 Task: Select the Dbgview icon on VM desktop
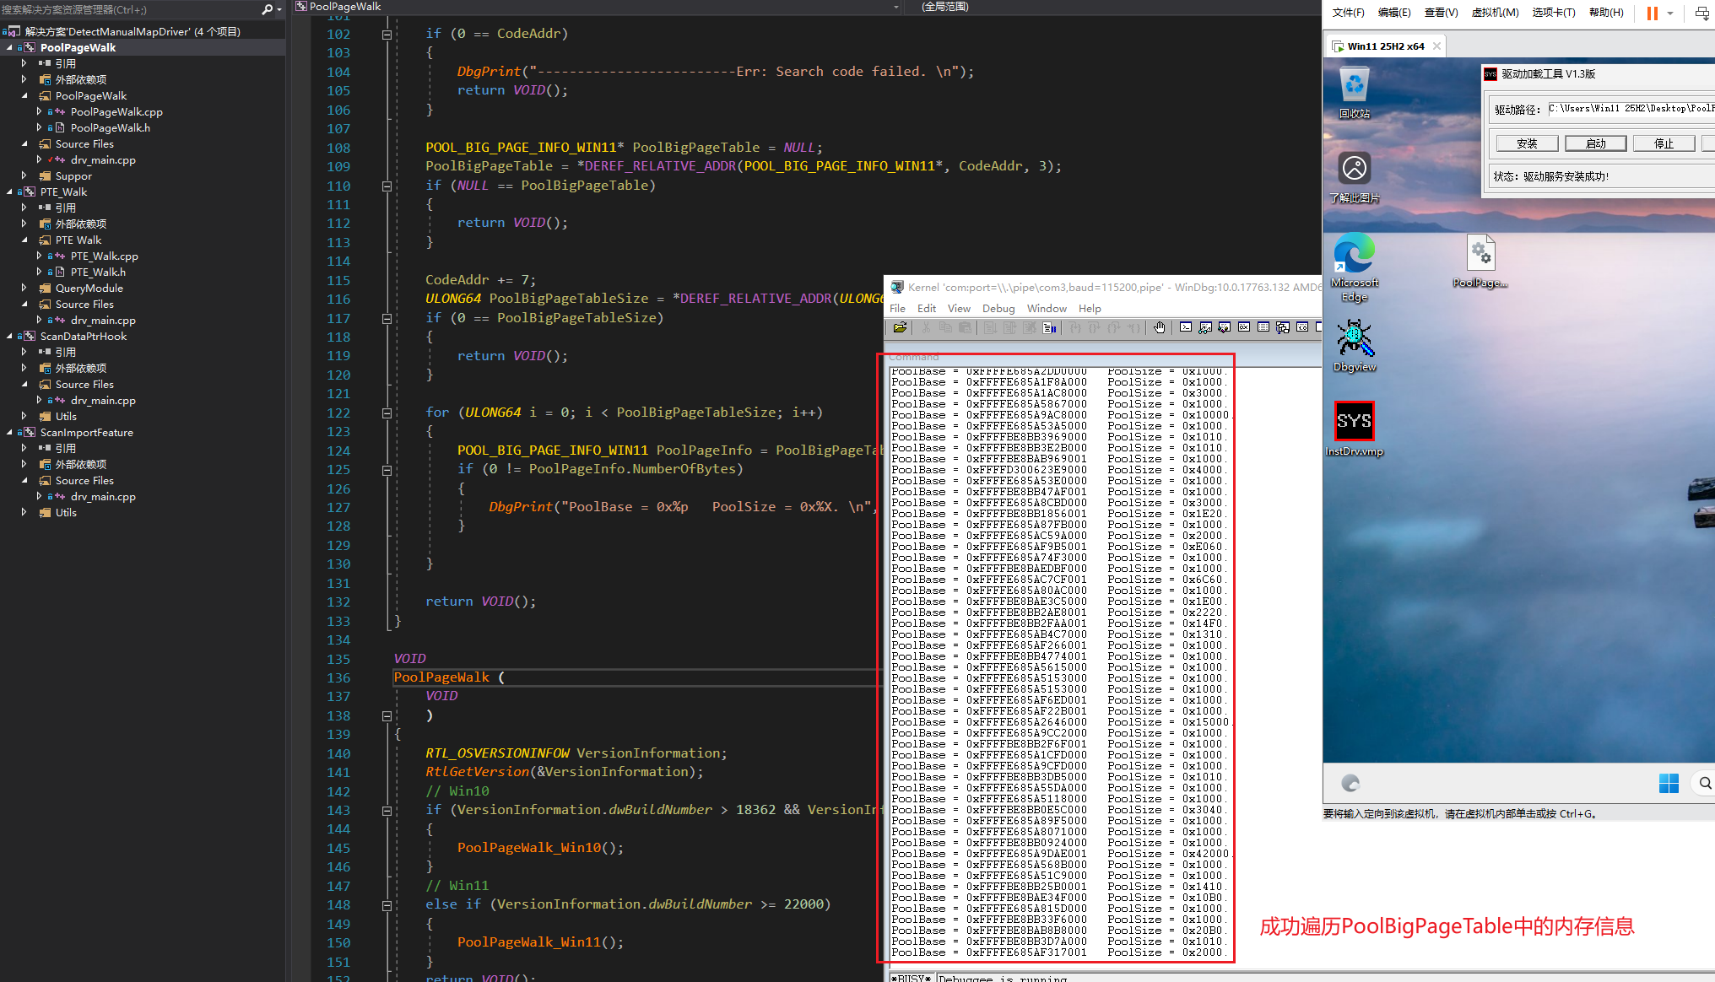click(x=1355, y=346)
